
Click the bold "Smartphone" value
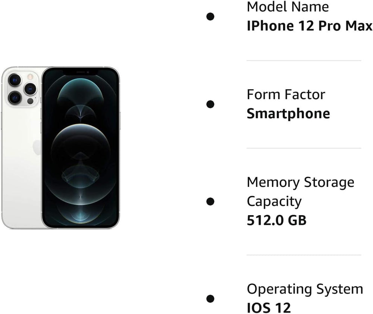pyautogui.click(x=288, y=114)
